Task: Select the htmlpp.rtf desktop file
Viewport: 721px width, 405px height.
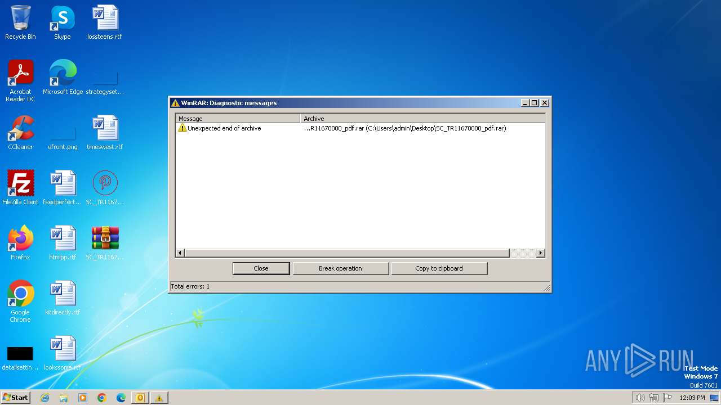Action: 63,244
